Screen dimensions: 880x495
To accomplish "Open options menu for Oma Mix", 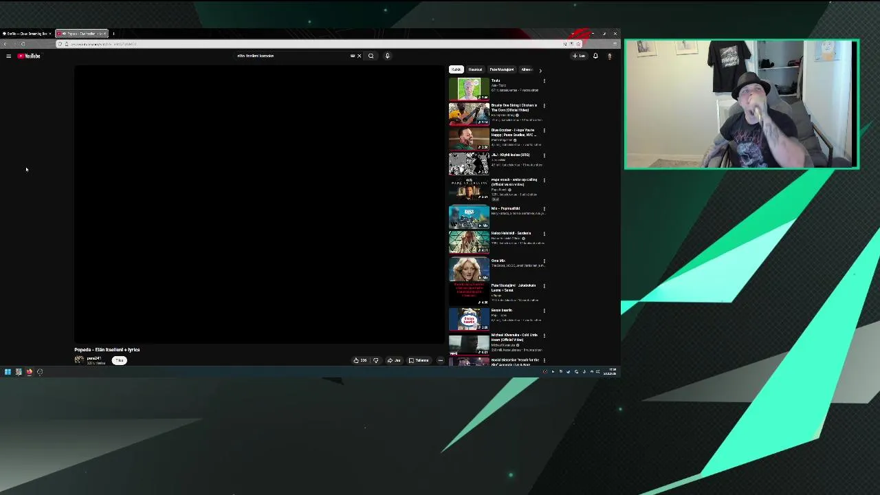I will pos(544,261).
